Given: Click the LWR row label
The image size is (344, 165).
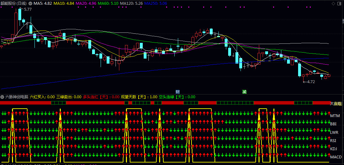Looking at the screenshot, I should coord(334,132).
